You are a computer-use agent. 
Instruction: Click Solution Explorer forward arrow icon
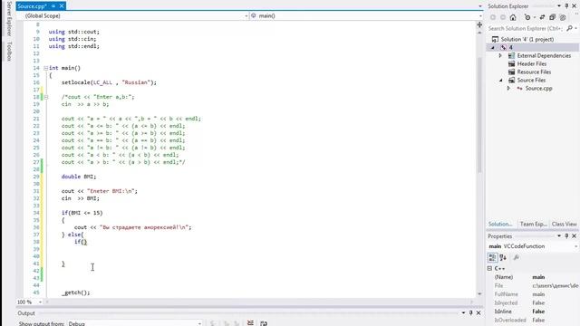503,17
